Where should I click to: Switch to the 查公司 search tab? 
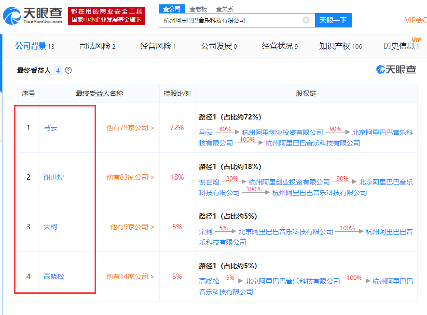point(172,9)
